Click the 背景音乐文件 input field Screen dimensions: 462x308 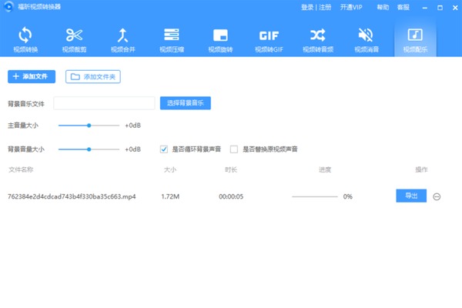tap(104, 103)
